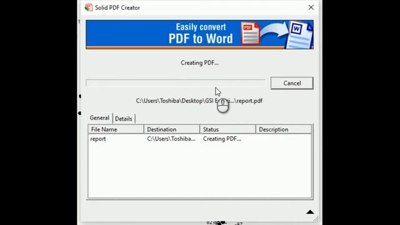
Task: Click the PDF document icon in banner
Action: pyautogui.click(x=250, y=33)
